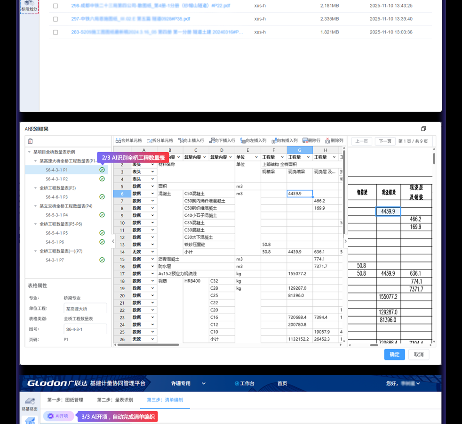Go to 首页 in the header
462x424 pixels.
pyautogui.click(x=282, y=383)
